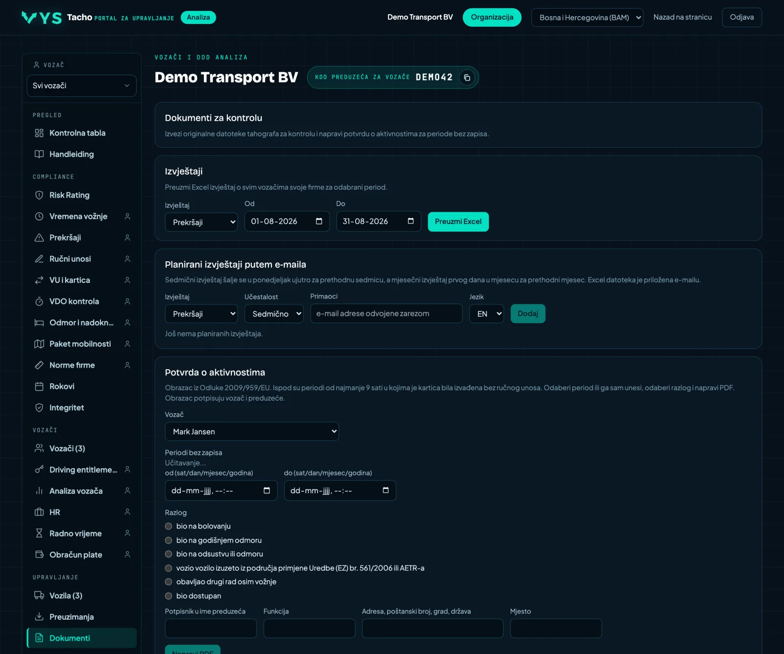Open the calendar picker in the od (sat/dan/mjesec/godina) field

267,490
